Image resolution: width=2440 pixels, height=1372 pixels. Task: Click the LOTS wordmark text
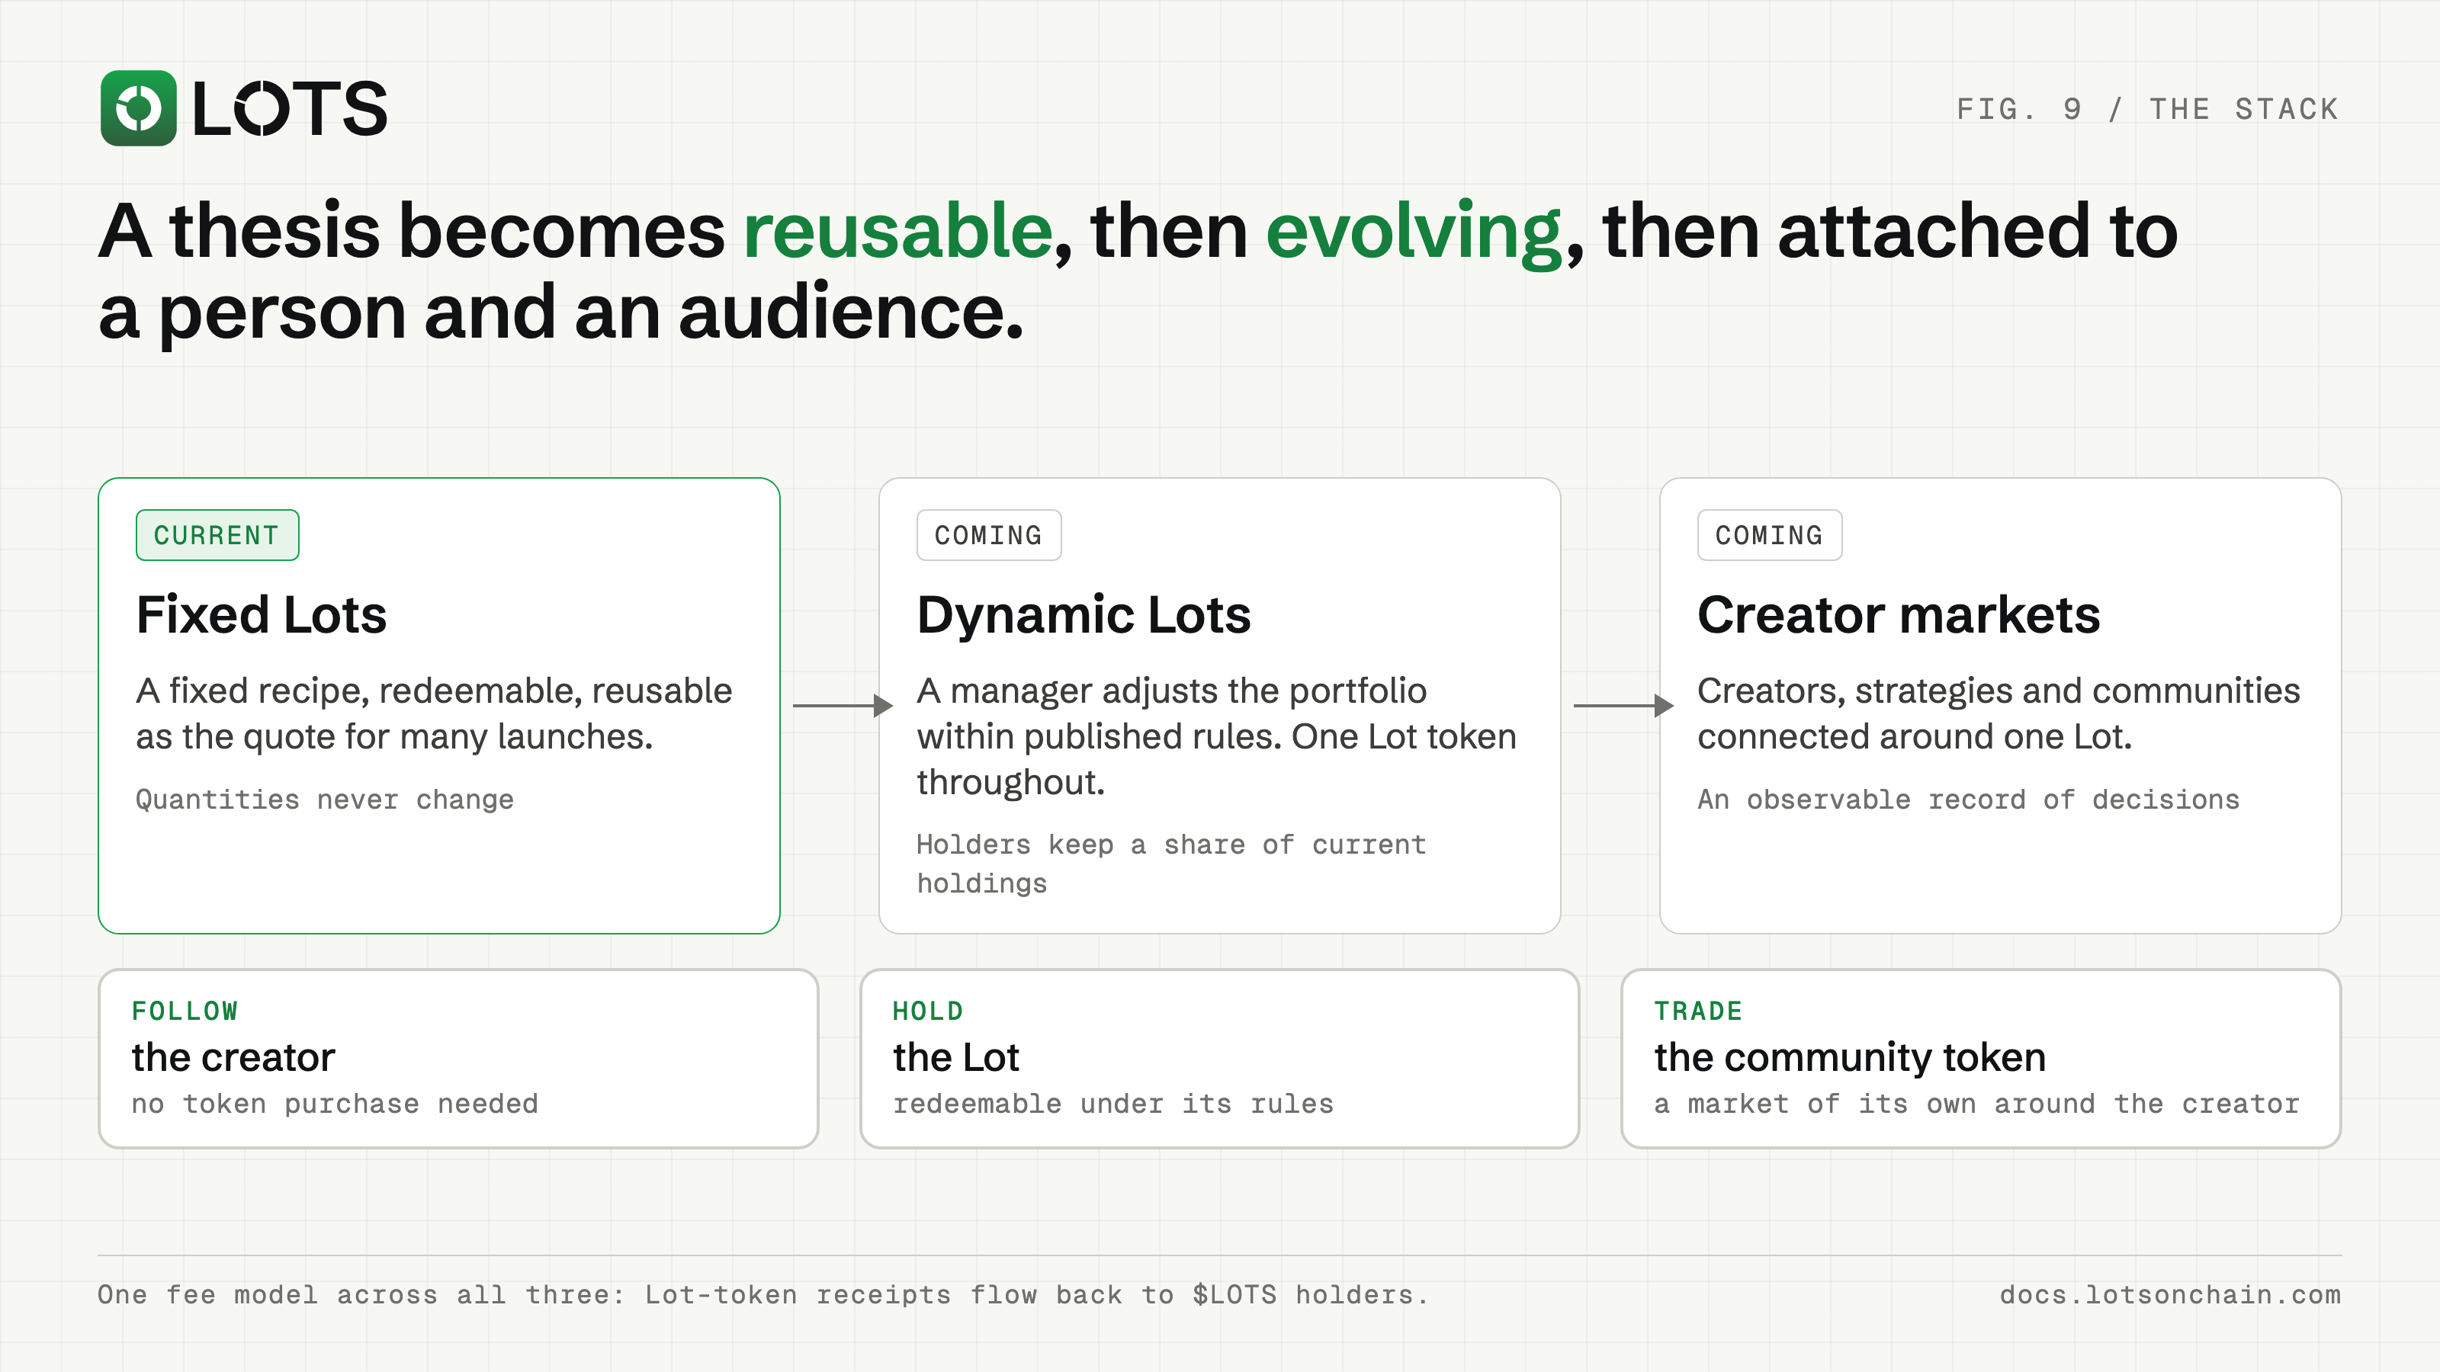point(290,109)
